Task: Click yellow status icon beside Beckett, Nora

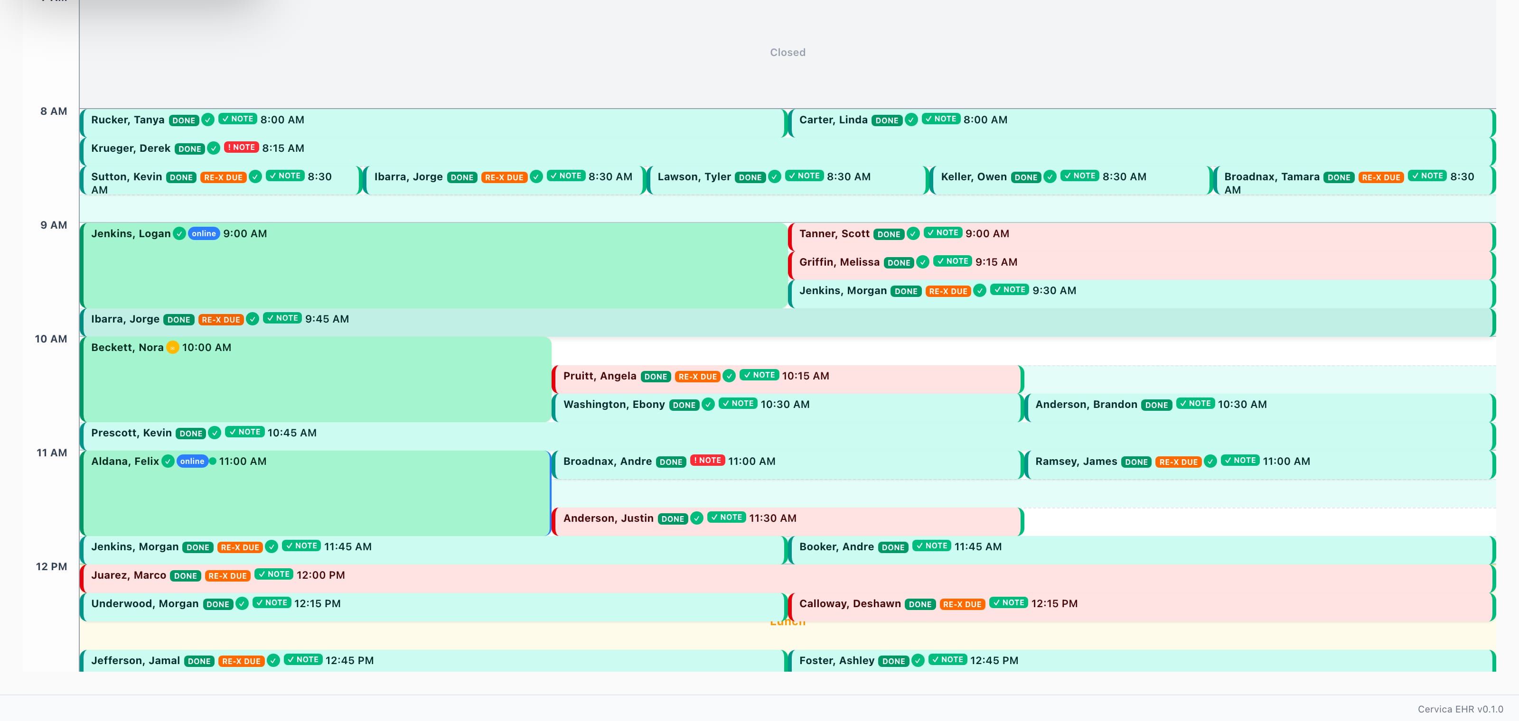Action: (x=172, y=348)
